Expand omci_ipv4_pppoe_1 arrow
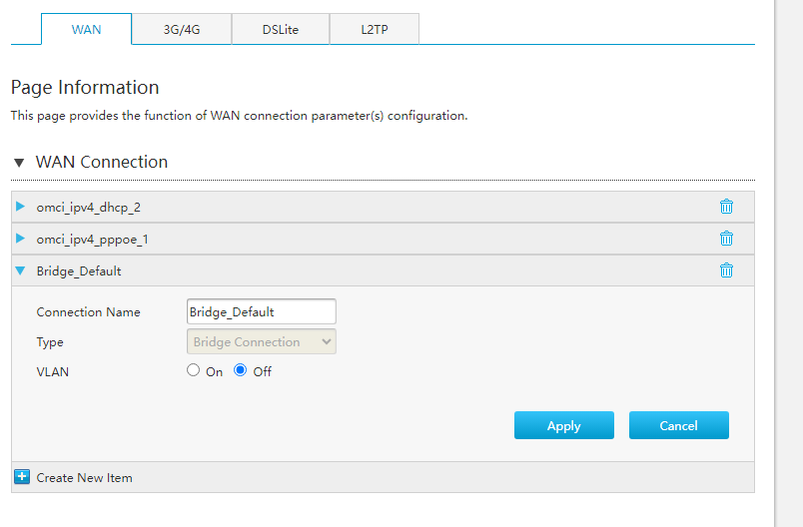 (x=20, y=239)
